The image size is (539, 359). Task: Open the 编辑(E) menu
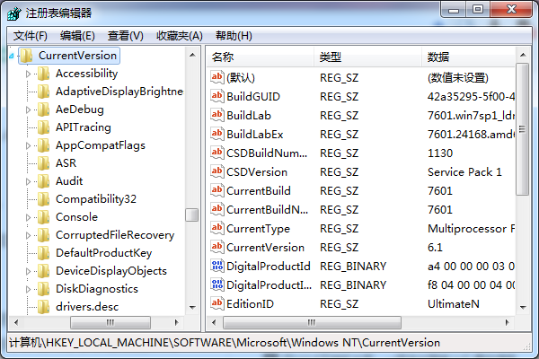77,36
